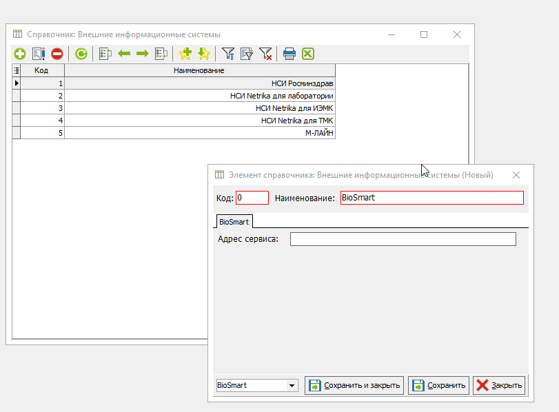Sort by the Код column header
The height and width of the screenshot is (412, 559).
(x=43, y=70)
